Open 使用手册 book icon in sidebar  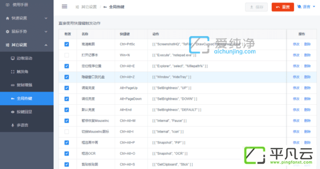coord(7,5)
